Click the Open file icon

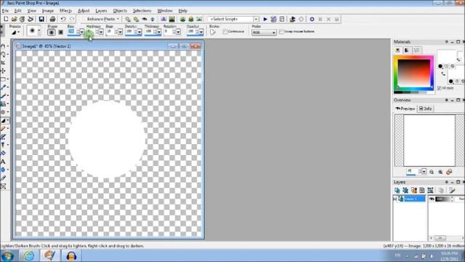pyautogui.click(x=14, y=19)
